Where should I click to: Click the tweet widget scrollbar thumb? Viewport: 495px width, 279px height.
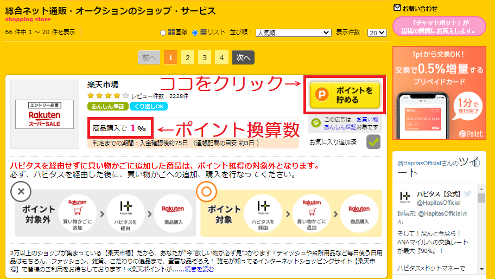[481, 198]
